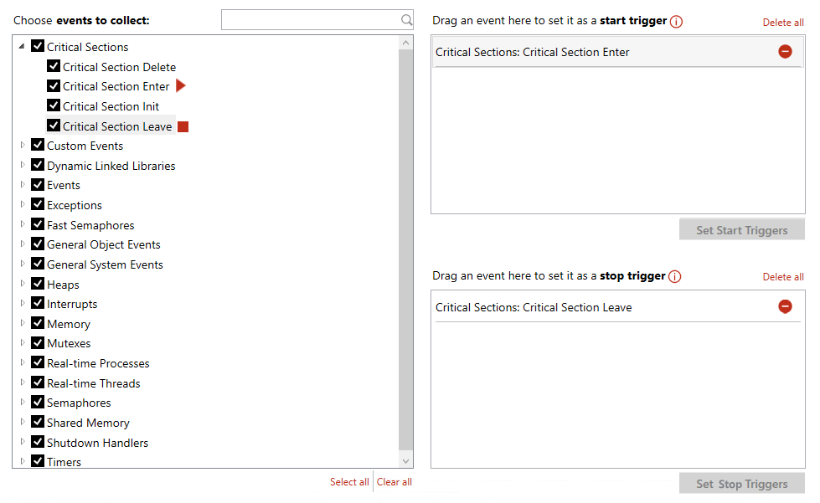The height and width of the screenshot is (503, 820).
Task: Disable the Mutexes event checkbox
Action: (x=38, y=342)
